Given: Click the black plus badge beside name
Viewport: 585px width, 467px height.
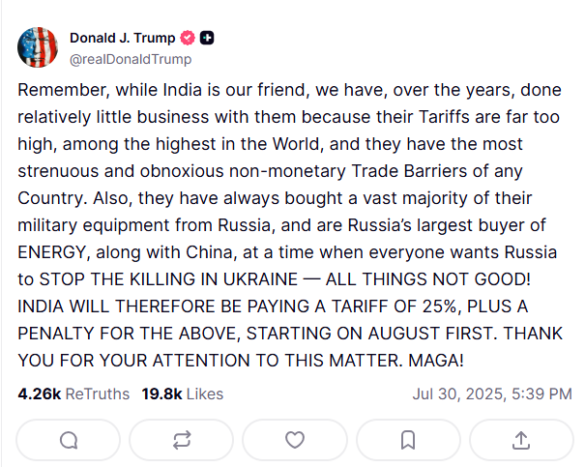Looking at the screenshot, I should pyautogui.click(x=207, y=38).
